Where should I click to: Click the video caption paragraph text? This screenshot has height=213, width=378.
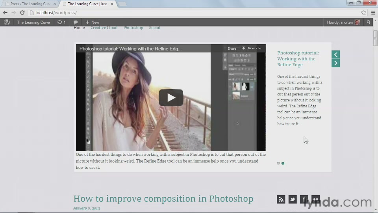[170, 161]
